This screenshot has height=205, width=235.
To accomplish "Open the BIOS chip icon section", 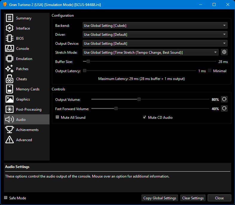I will pos(10,38).
